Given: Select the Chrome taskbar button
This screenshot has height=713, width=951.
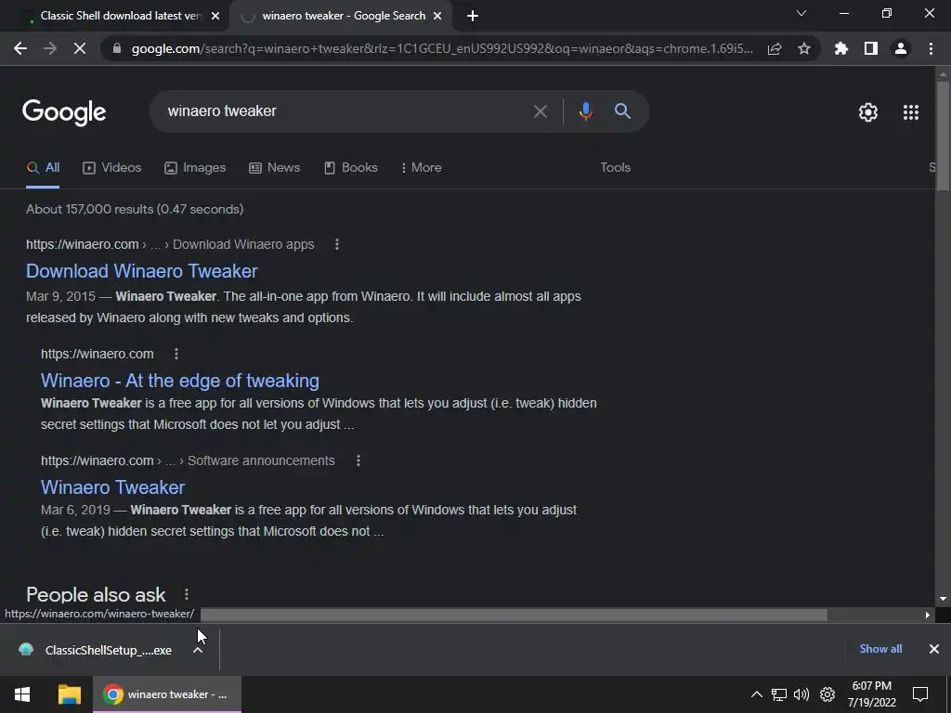Looking at the screenshot, I should point(167,694).
